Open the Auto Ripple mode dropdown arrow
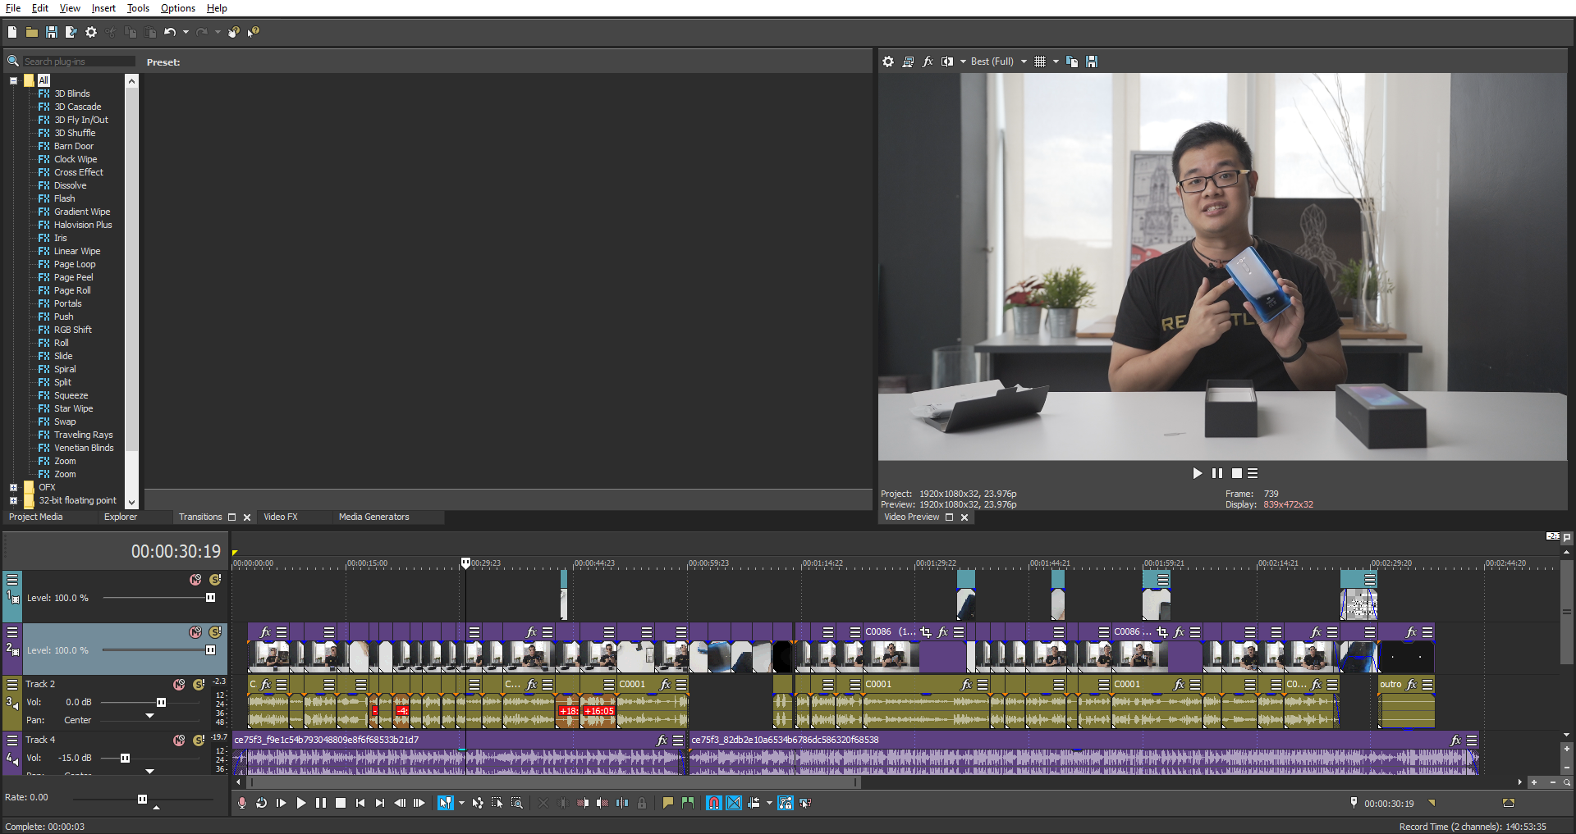 pyautogui.click(x=769, y=803)
